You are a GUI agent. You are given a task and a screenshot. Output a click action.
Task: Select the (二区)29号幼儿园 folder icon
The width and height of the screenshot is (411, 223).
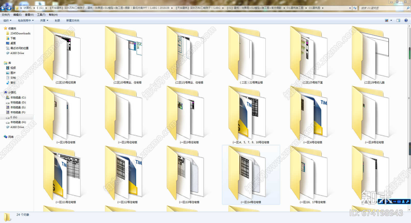[x=370, y=53]
